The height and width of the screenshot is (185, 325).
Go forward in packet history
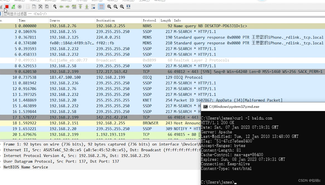(68, 7)
